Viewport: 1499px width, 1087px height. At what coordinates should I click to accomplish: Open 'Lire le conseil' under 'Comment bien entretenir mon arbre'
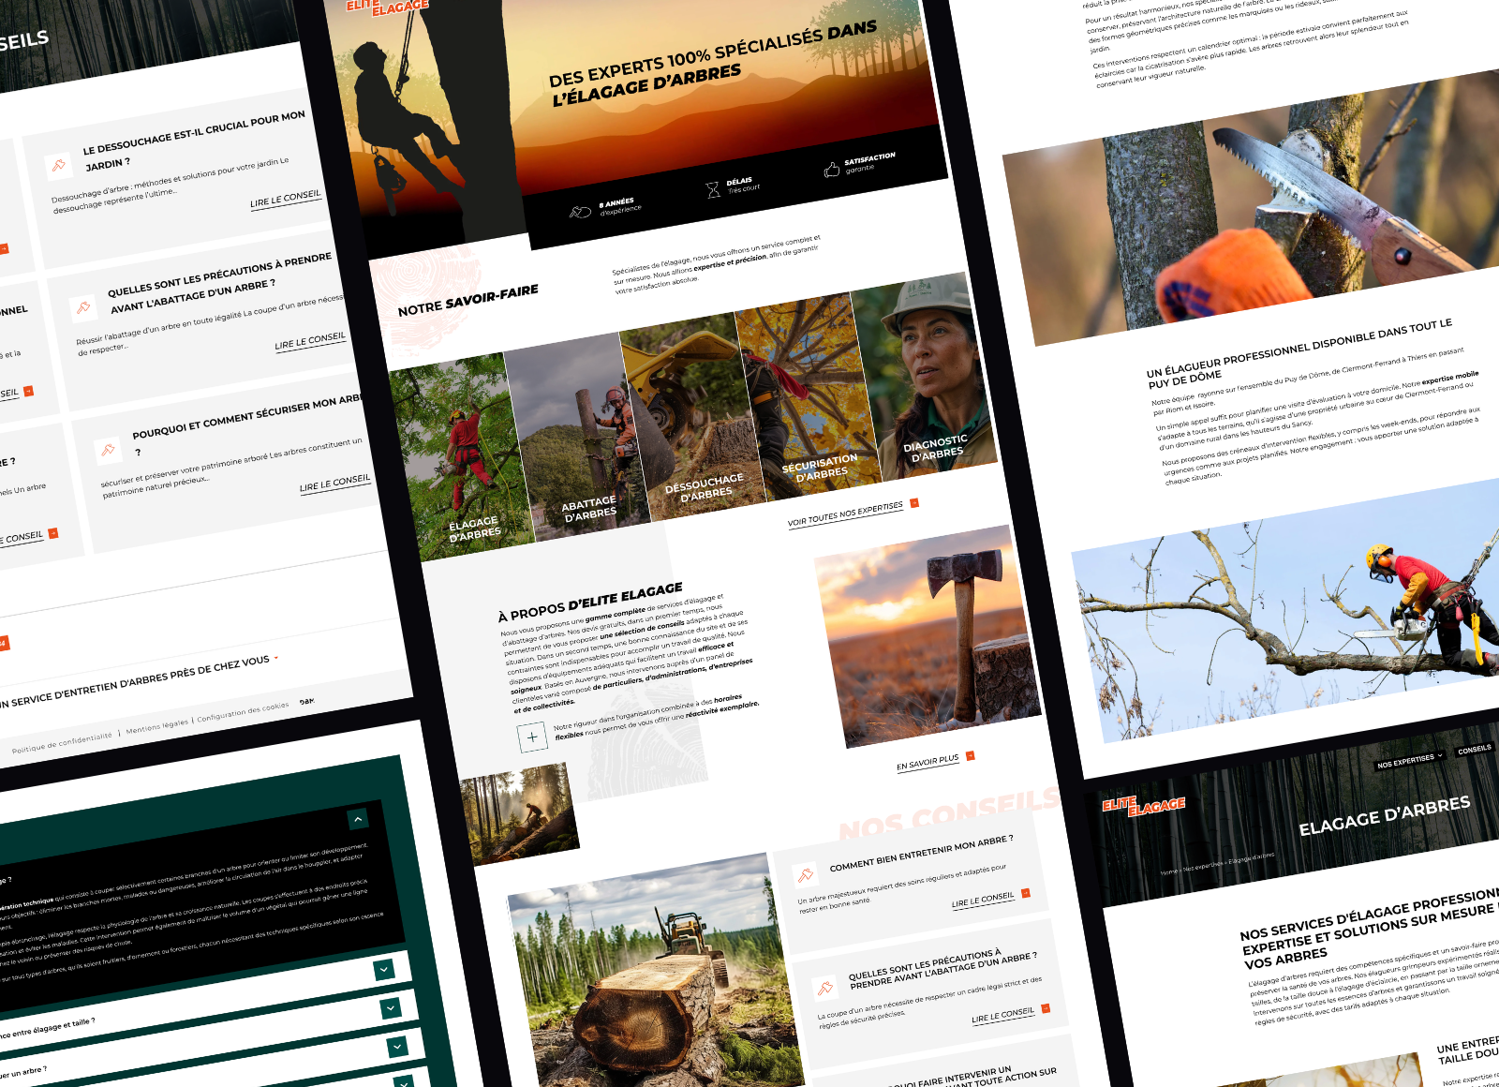coord(983,901)
